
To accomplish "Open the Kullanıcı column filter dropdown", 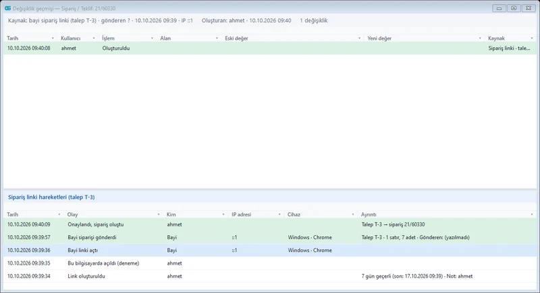I will click(94, 38).
